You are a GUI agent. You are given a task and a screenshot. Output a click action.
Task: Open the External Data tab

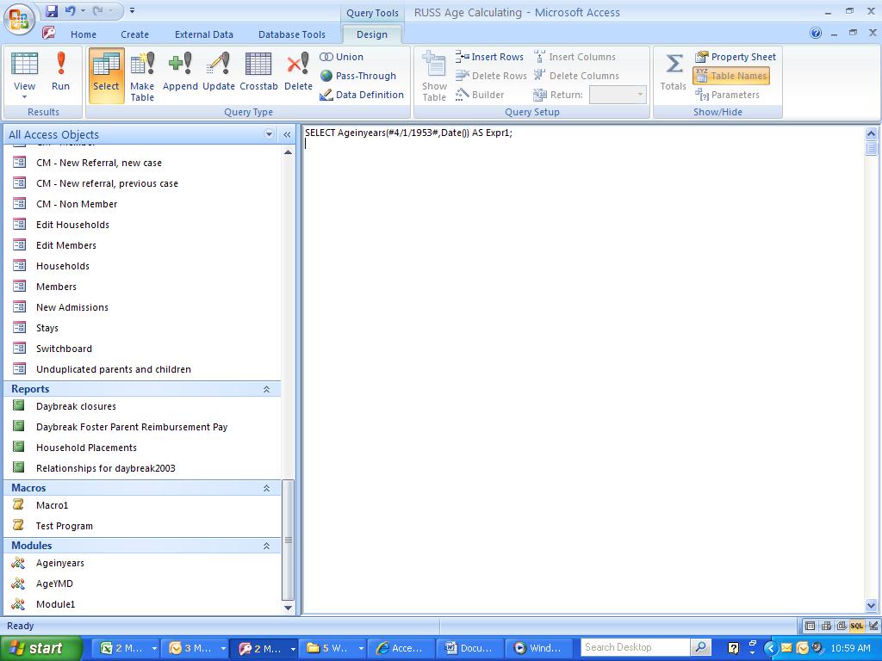click(x=203, y=34)
